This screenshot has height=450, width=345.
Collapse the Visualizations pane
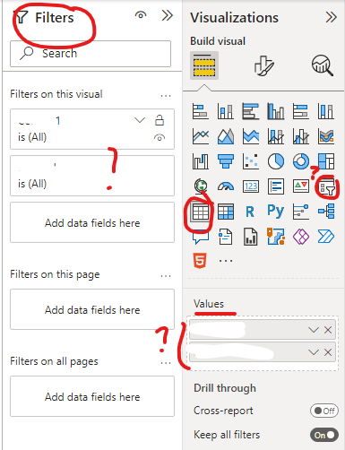point(332,17)
